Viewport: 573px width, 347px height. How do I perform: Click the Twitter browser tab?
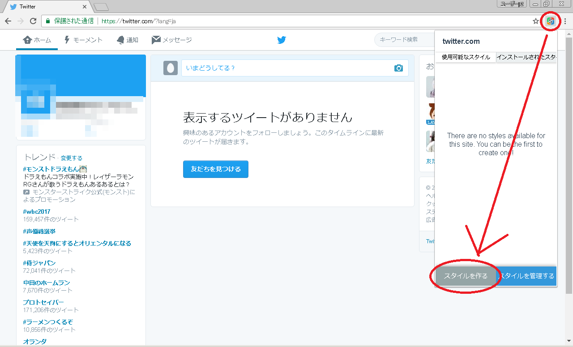47,7
